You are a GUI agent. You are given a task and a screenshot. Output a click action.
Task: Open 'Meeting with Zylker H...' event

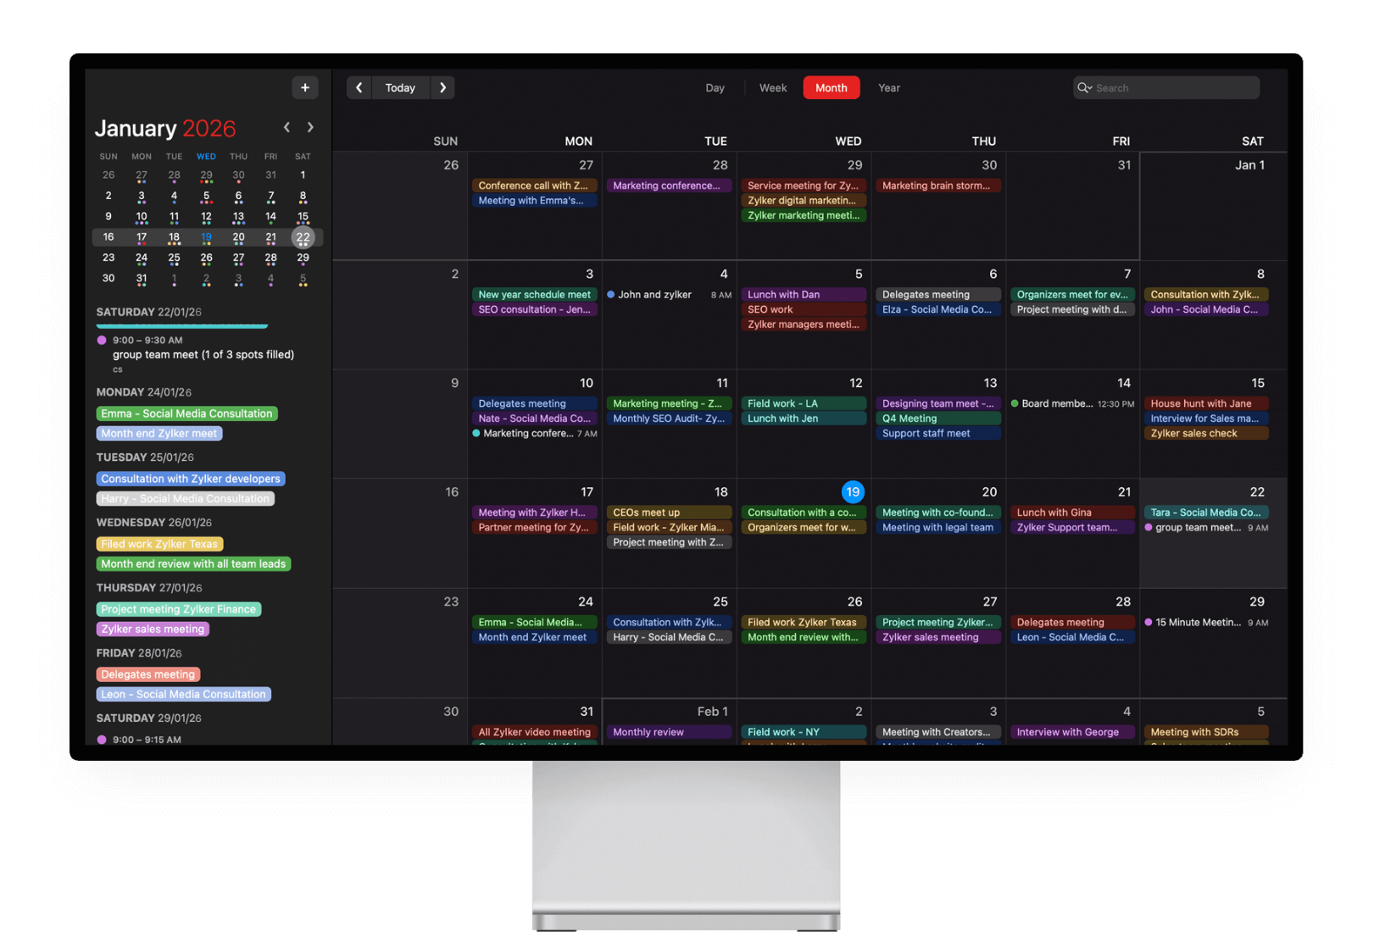[x=534, y=513]
